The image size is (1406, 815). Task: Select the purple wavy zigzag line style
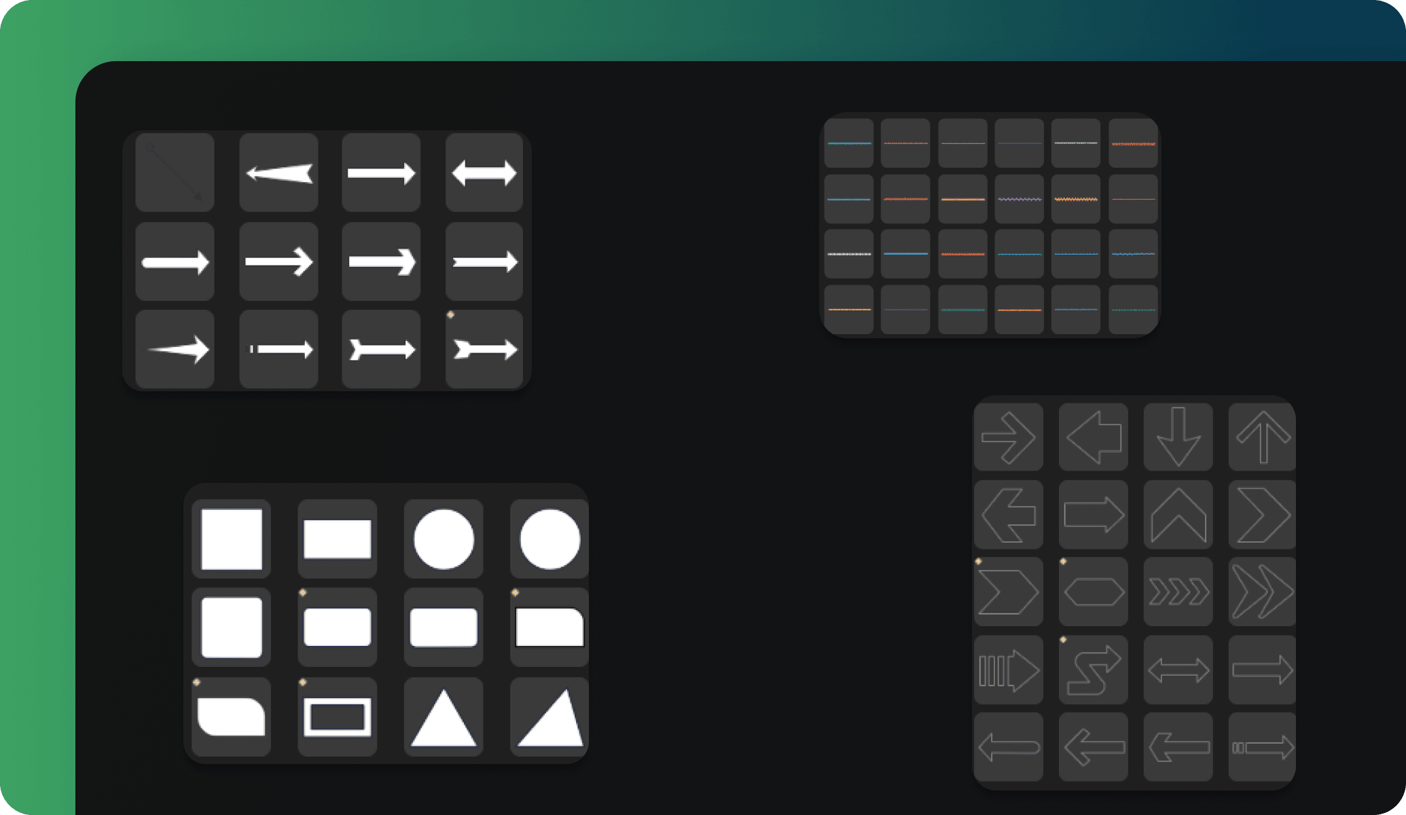pos(1019,199)
